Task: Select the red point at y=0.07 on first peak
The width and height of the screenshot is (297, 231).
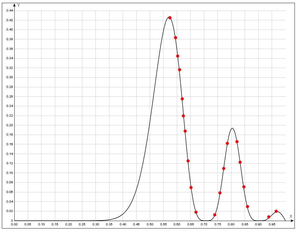Action: point(191,187)
